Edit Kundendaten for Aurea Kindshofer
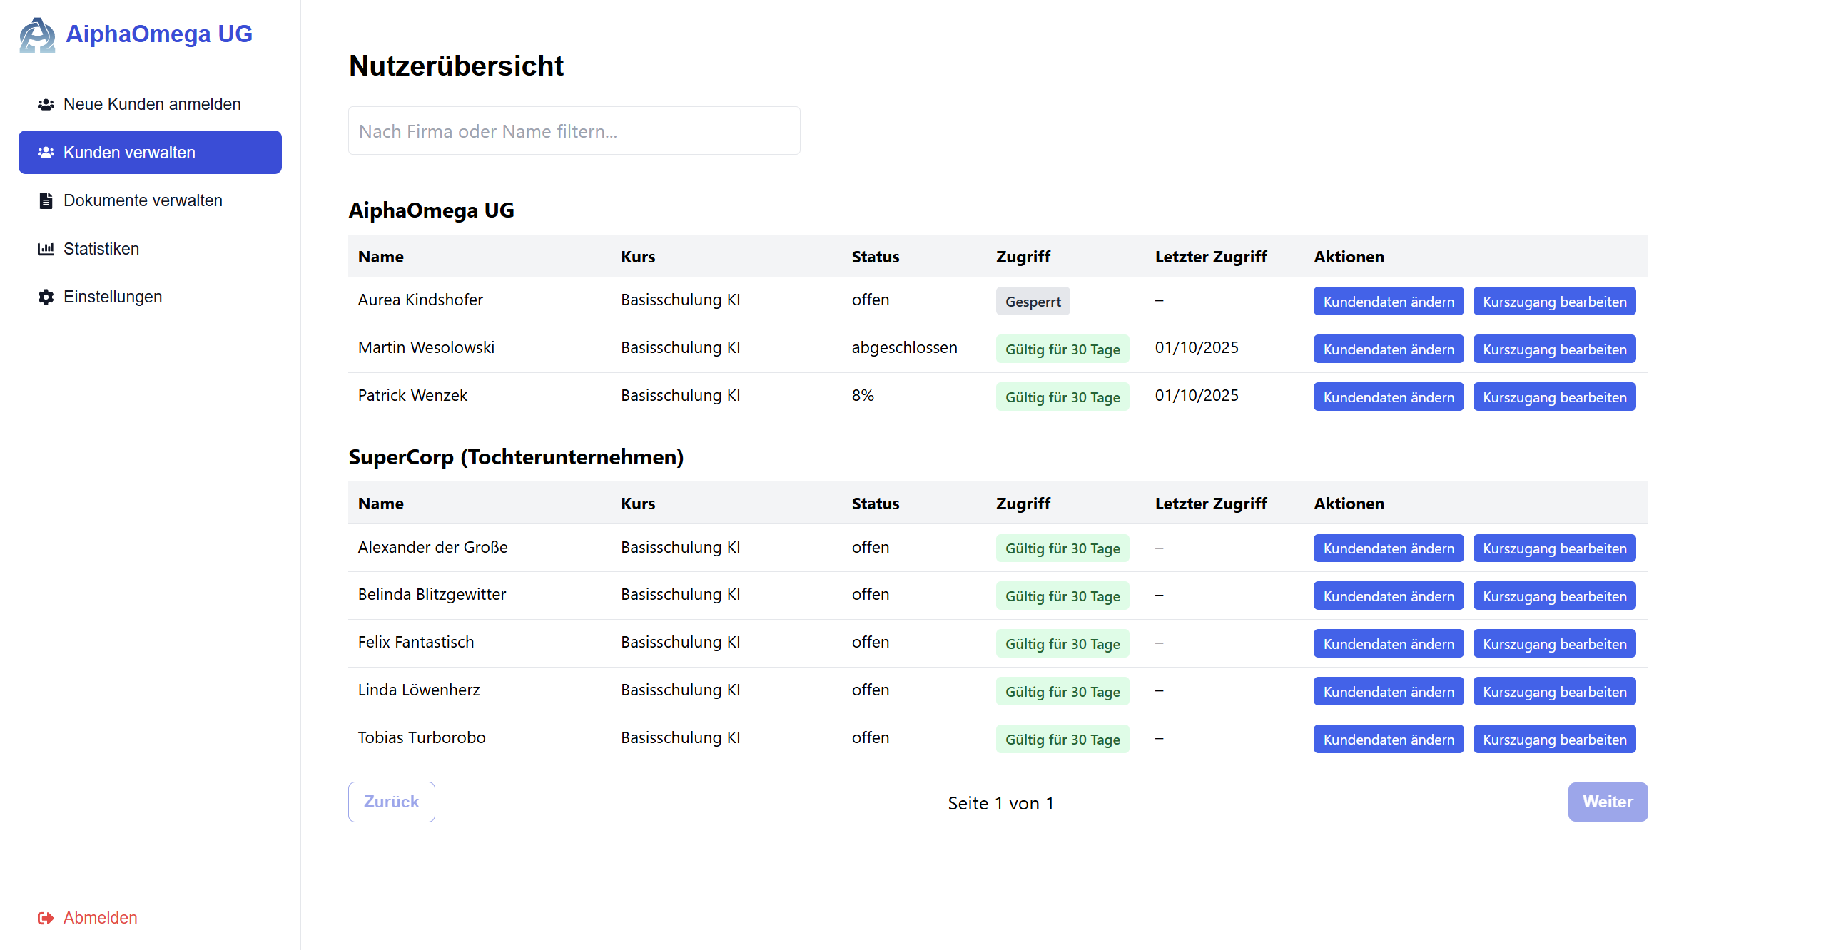This screenshot has height=950, width=1826. pyautogui.click(x=1388, y=302)
